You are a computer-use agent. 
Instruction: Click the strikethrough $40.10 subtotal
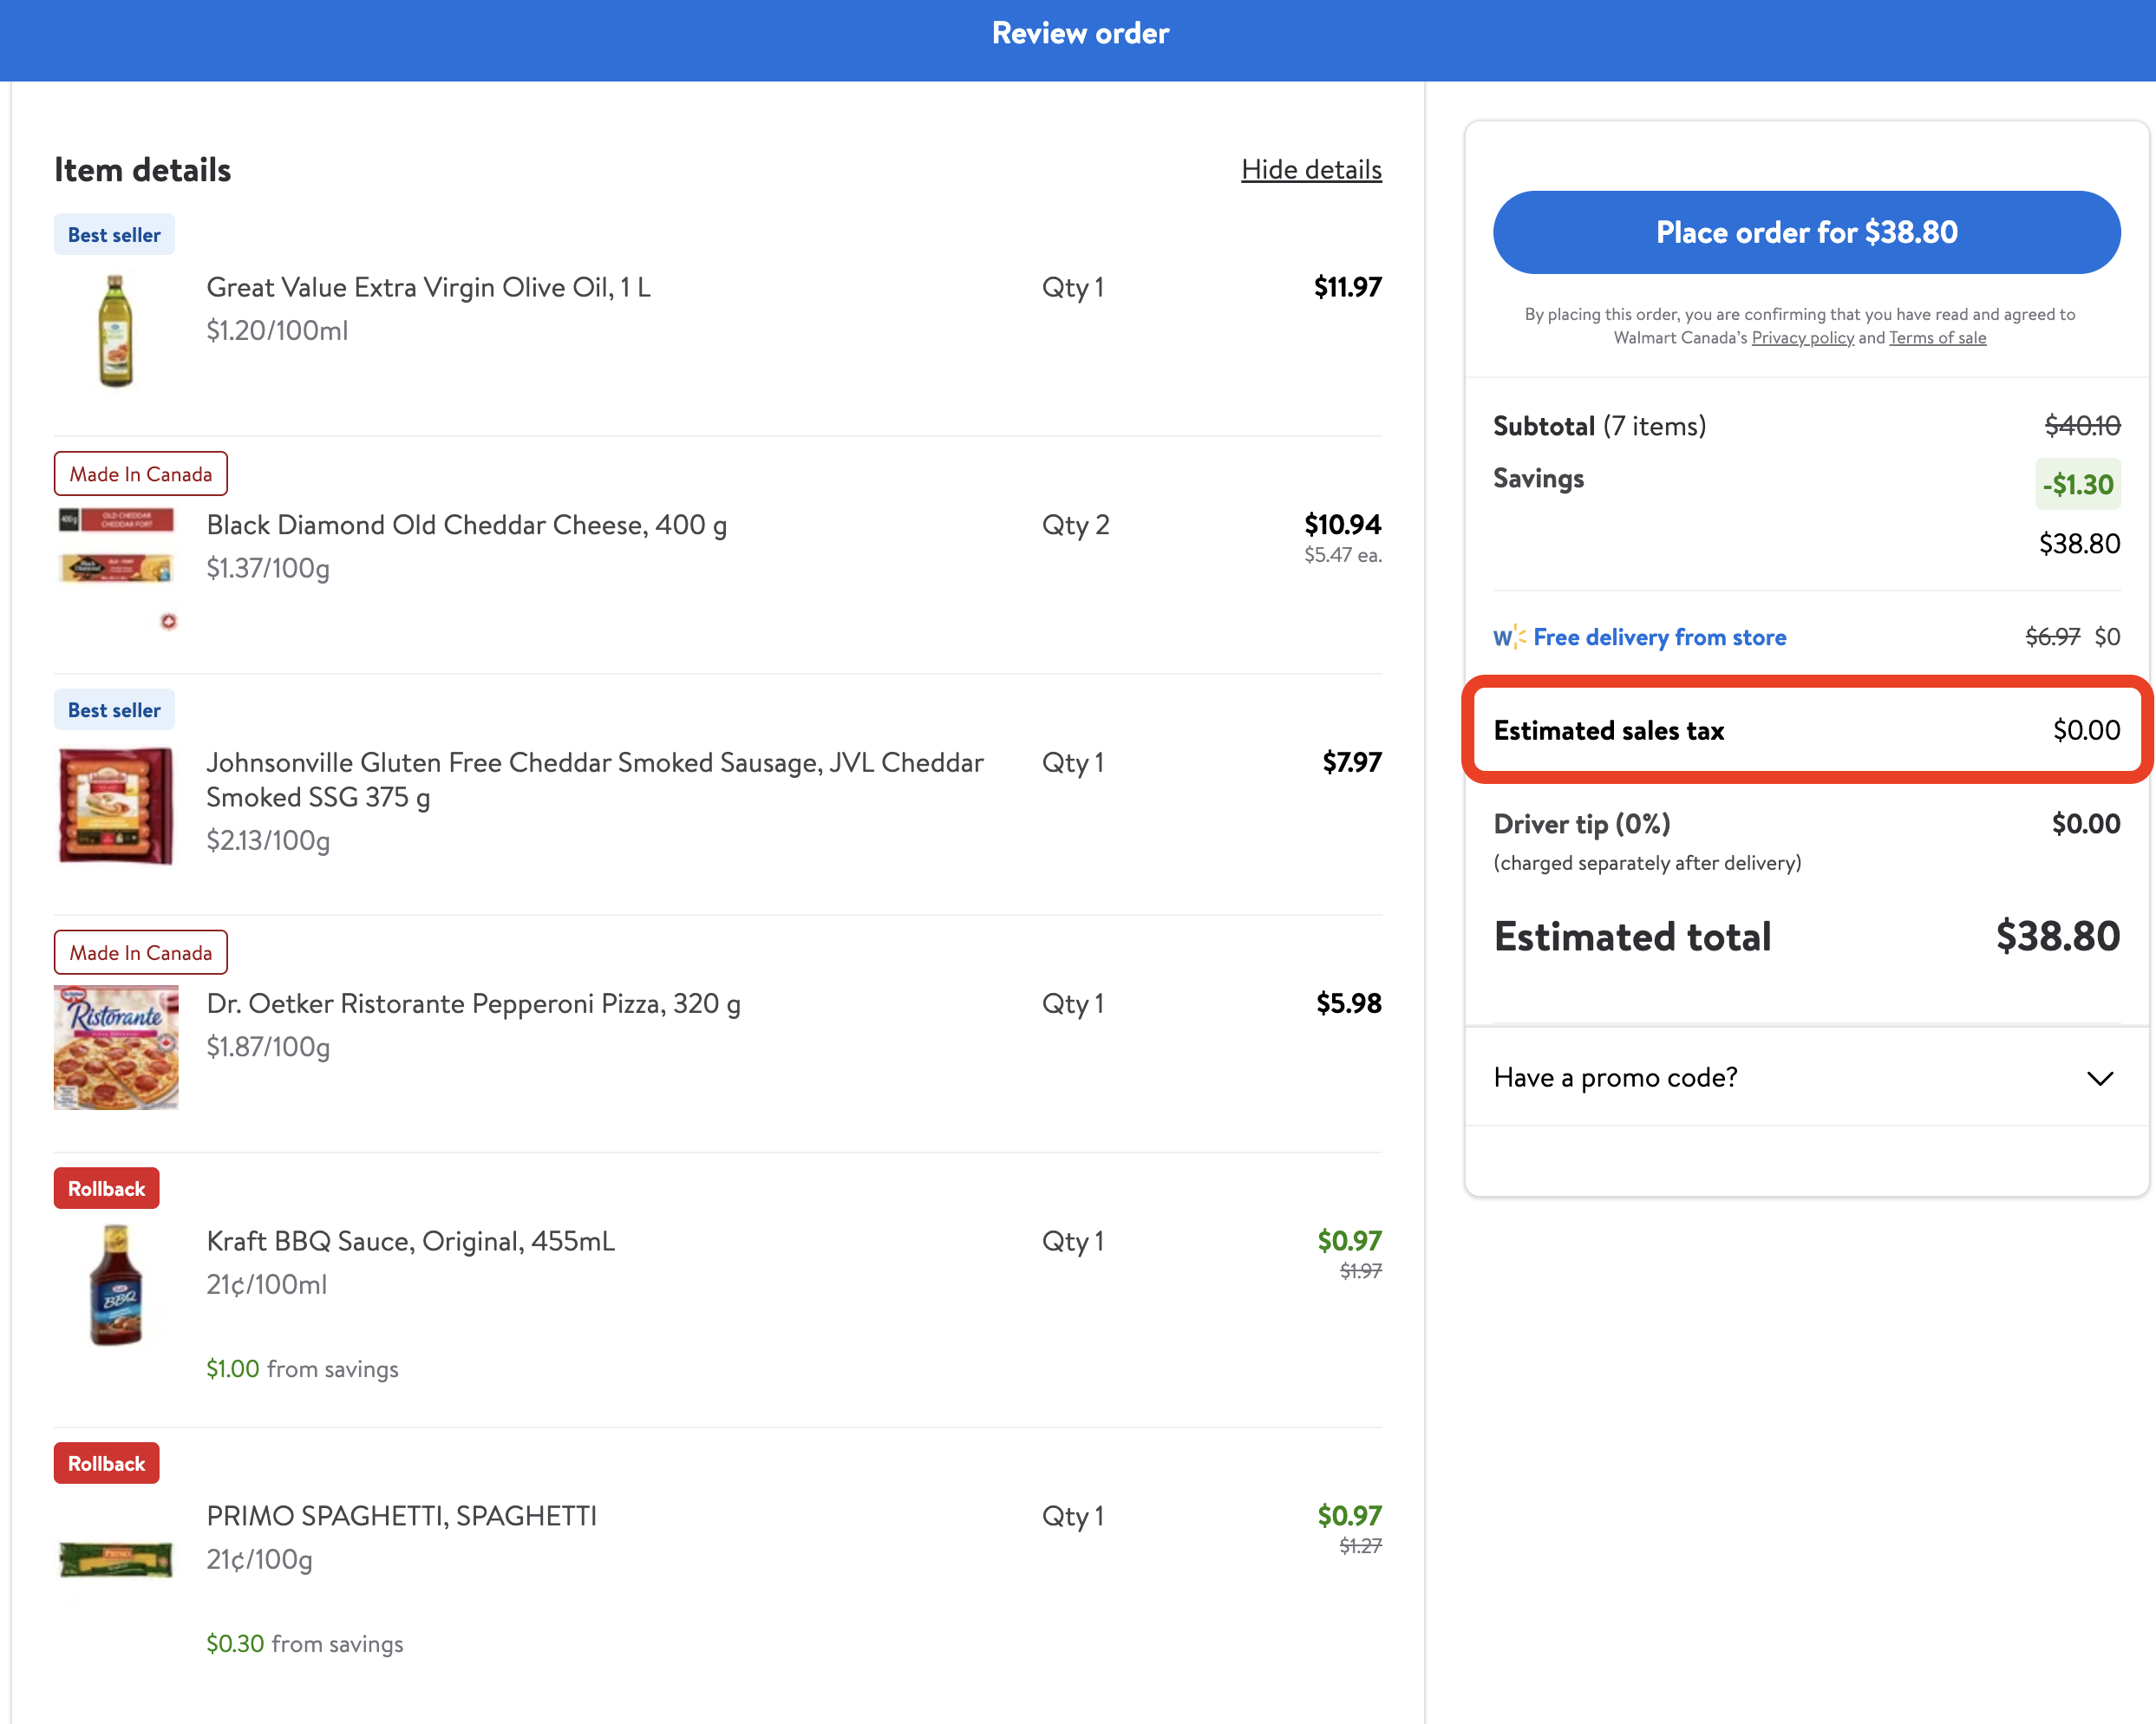[x=2082, y=426]
